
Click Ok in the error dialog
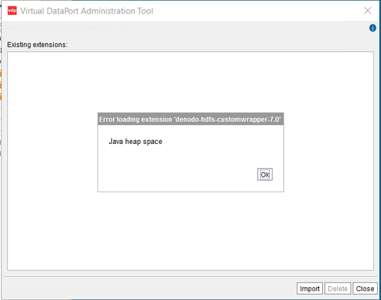click(x=265, y=174)
